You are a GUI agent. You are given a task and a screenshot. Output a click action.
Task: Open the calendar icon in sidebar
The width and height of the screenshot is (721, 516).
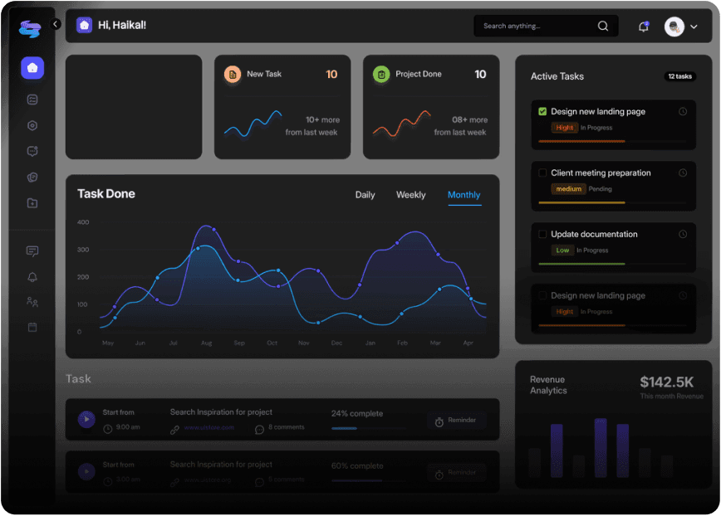point(32,328)
